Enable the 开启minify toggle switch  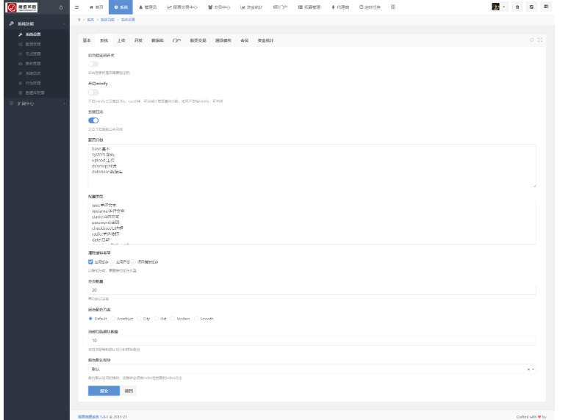(93, 93)
